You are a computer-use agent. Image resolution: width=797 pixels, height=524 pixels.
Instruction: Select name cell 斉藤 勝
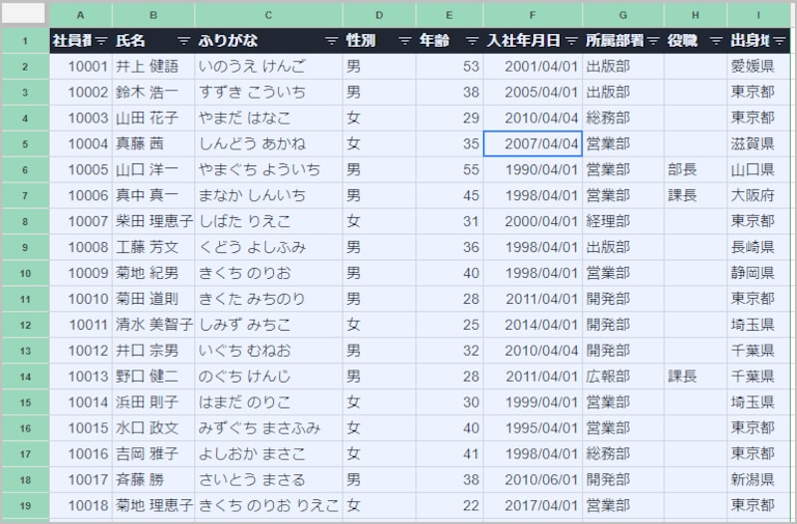pyautogui.click(x=153, y=480)
